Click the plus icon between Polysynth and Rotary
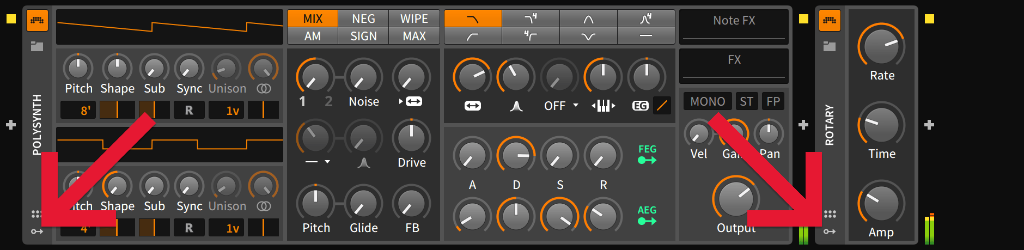 coord(803,125)
